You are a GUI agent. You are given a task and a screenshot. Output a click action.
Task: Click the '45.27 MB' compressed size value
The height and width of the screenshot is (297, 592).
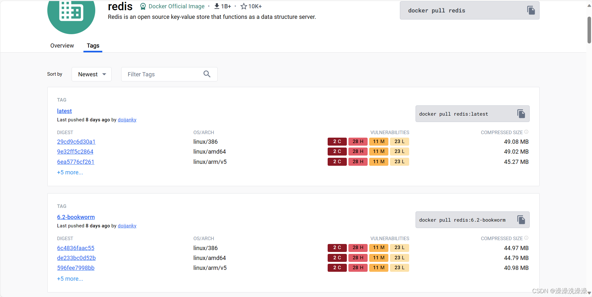coord(516,162)
